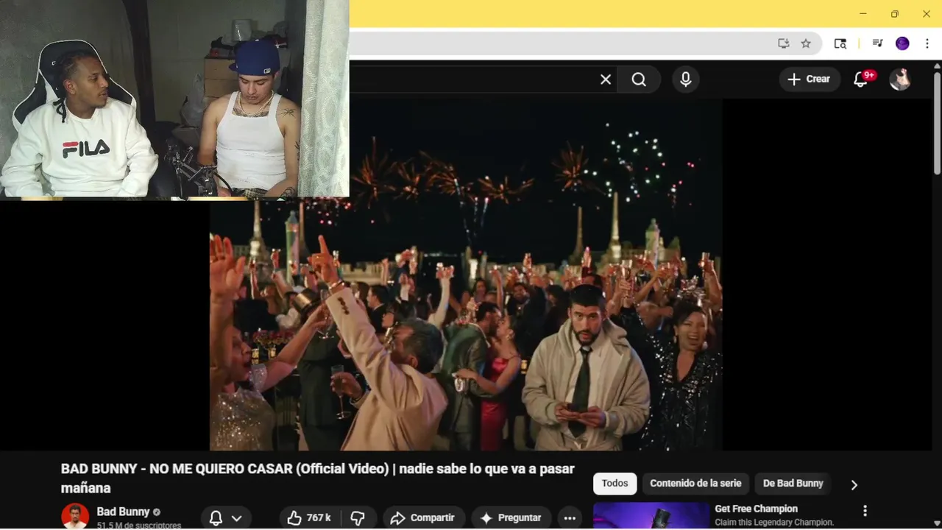Select the De Bad Bunny chip
The width and height of the screenshot is (942, 530).
(x=793, y=484)
